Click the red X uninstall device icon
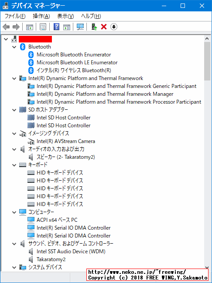212x283 pixels. coord(104,27)
